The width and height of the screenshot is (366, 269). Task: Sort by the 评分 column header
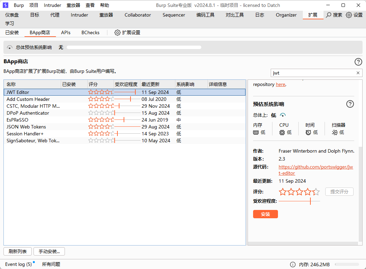[100, 84]
